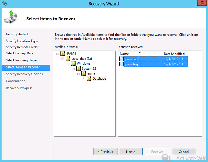
Task: Click the Local disk (C:) folder icon
Action: [x=68, y=58]
